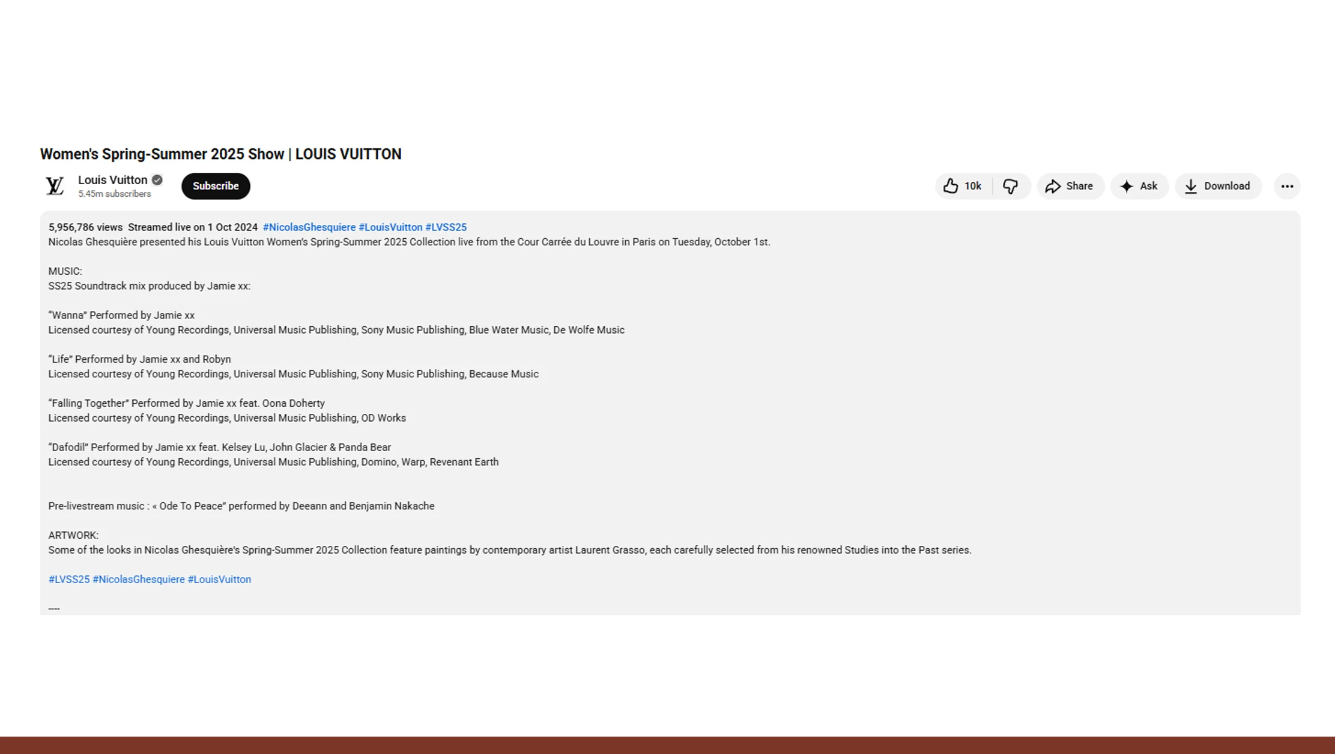Click the 5.45m subscribers text
The height and width of the screenshot is (754, 1335).
[x=114, y=194]
